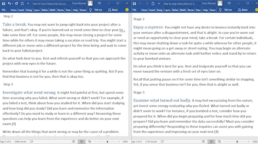
Task: Redo/repeat action in left window
Action: [x=16, y=3]
